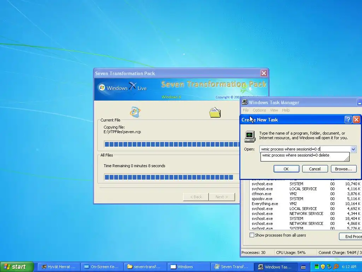Viewport: 362px width, 272px height.
Task: Click the Run computer icon in Create New Task
Action: click(250, 136)
